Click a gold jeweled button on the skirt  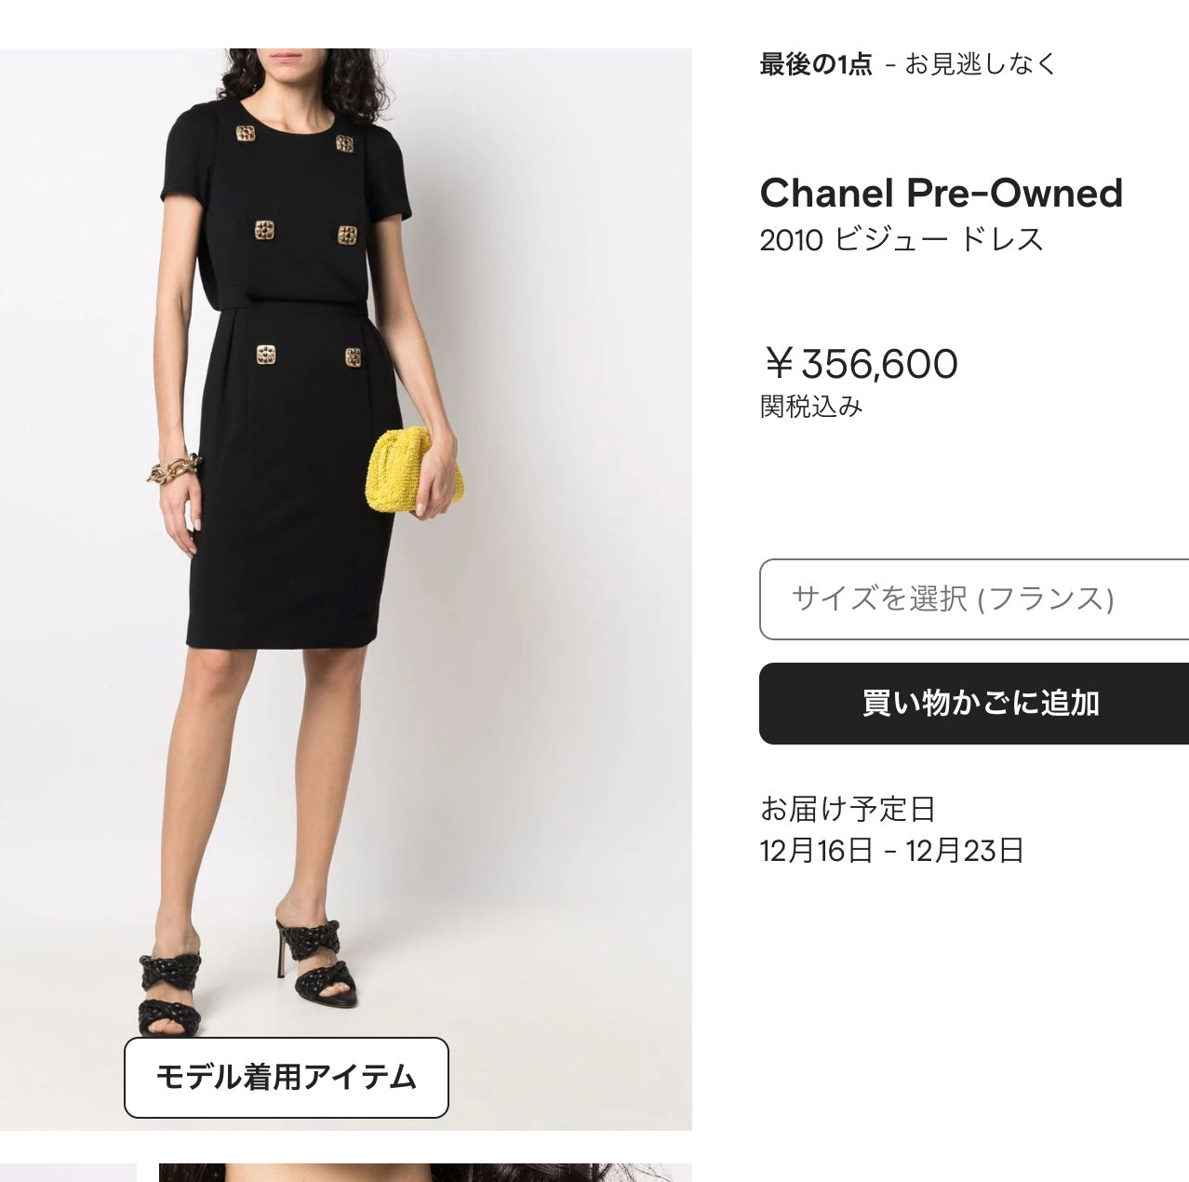tap(267, 355)
